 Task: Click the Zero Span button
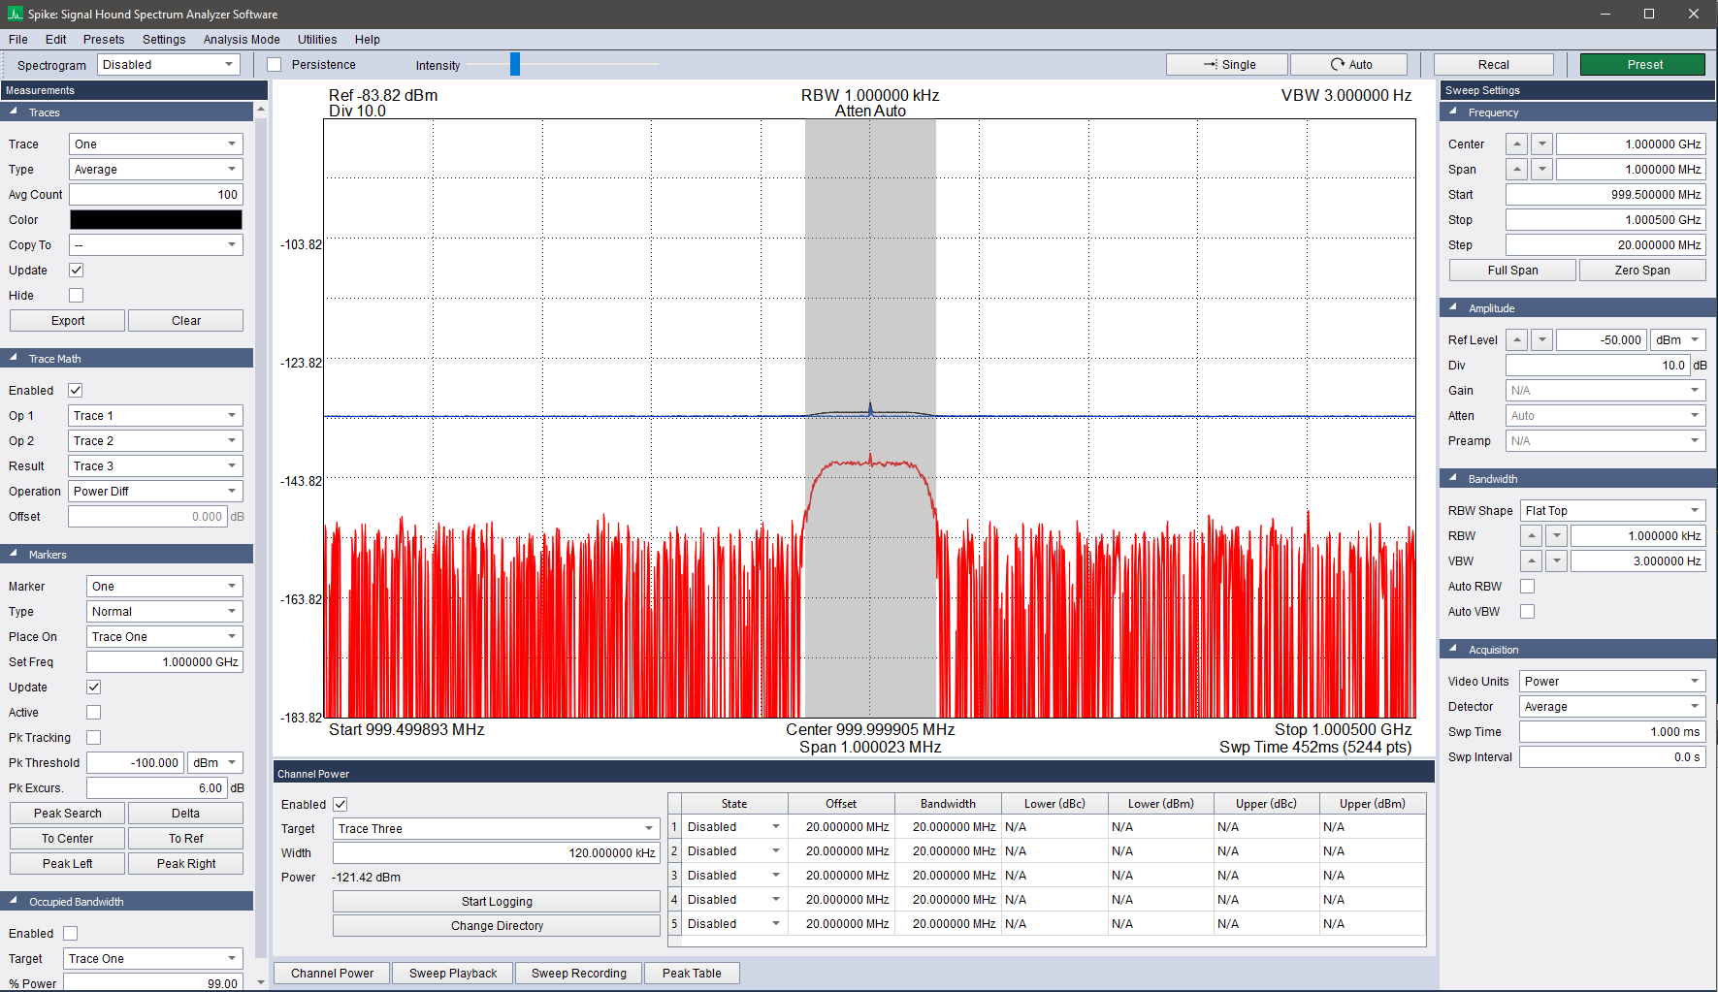tap(1642, 271)
